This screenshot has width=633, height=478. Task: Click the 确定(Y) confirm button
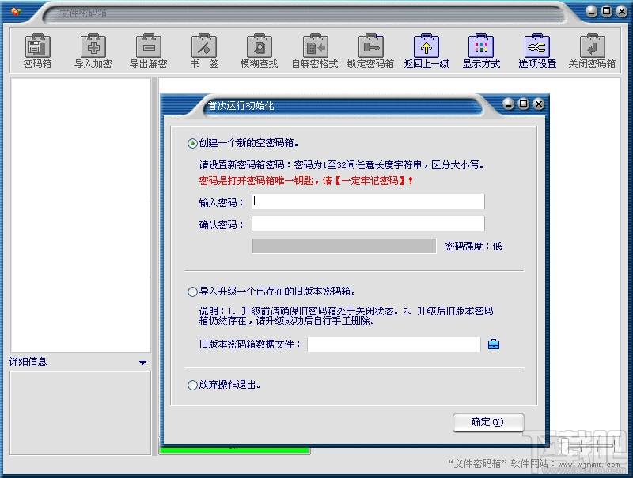click(488, 422)
